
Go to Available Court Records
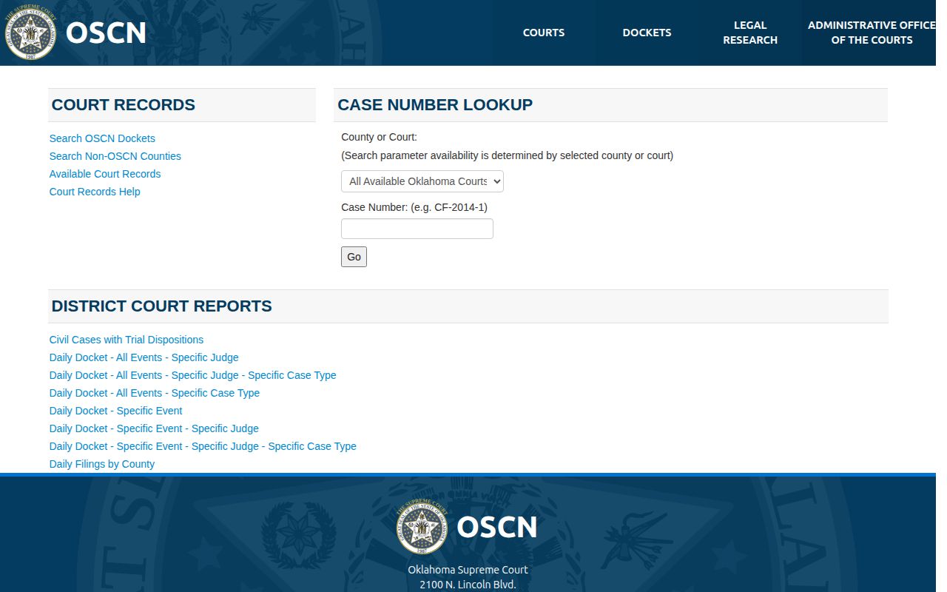click(x=105, y=174)
